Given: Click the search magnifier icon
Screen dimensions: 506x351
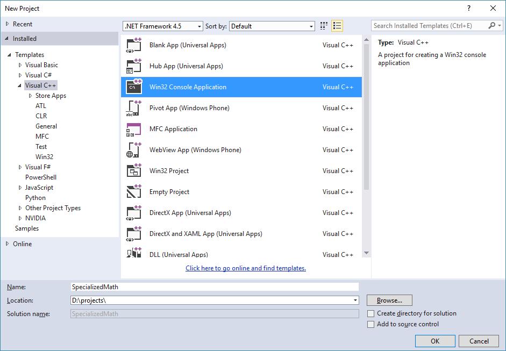Looking at the screenshot, I should click(491, 25).
